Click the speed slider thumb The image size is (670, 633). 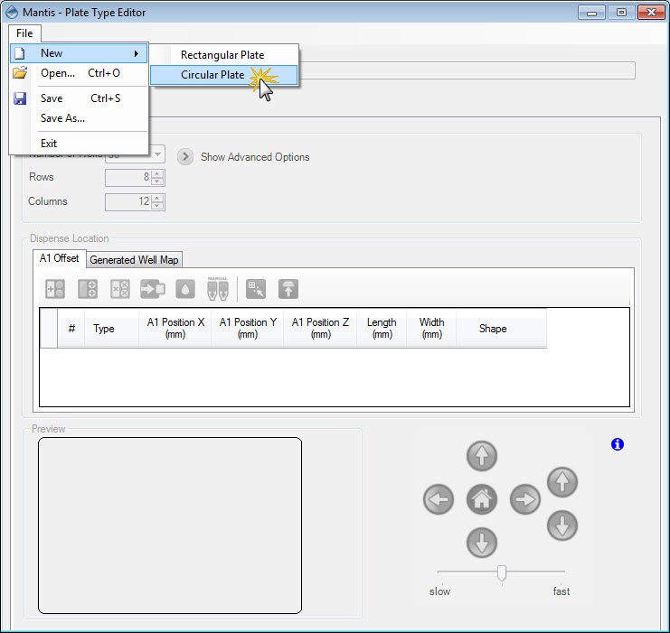click(x=502, y=572)
